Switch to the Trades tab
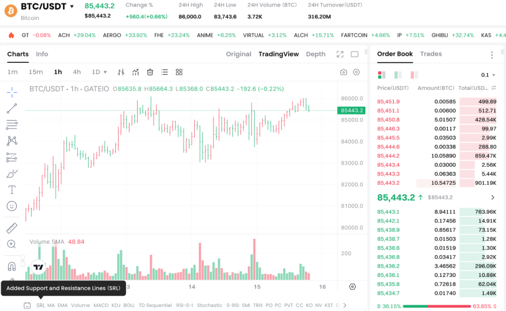 pos(431,54)
